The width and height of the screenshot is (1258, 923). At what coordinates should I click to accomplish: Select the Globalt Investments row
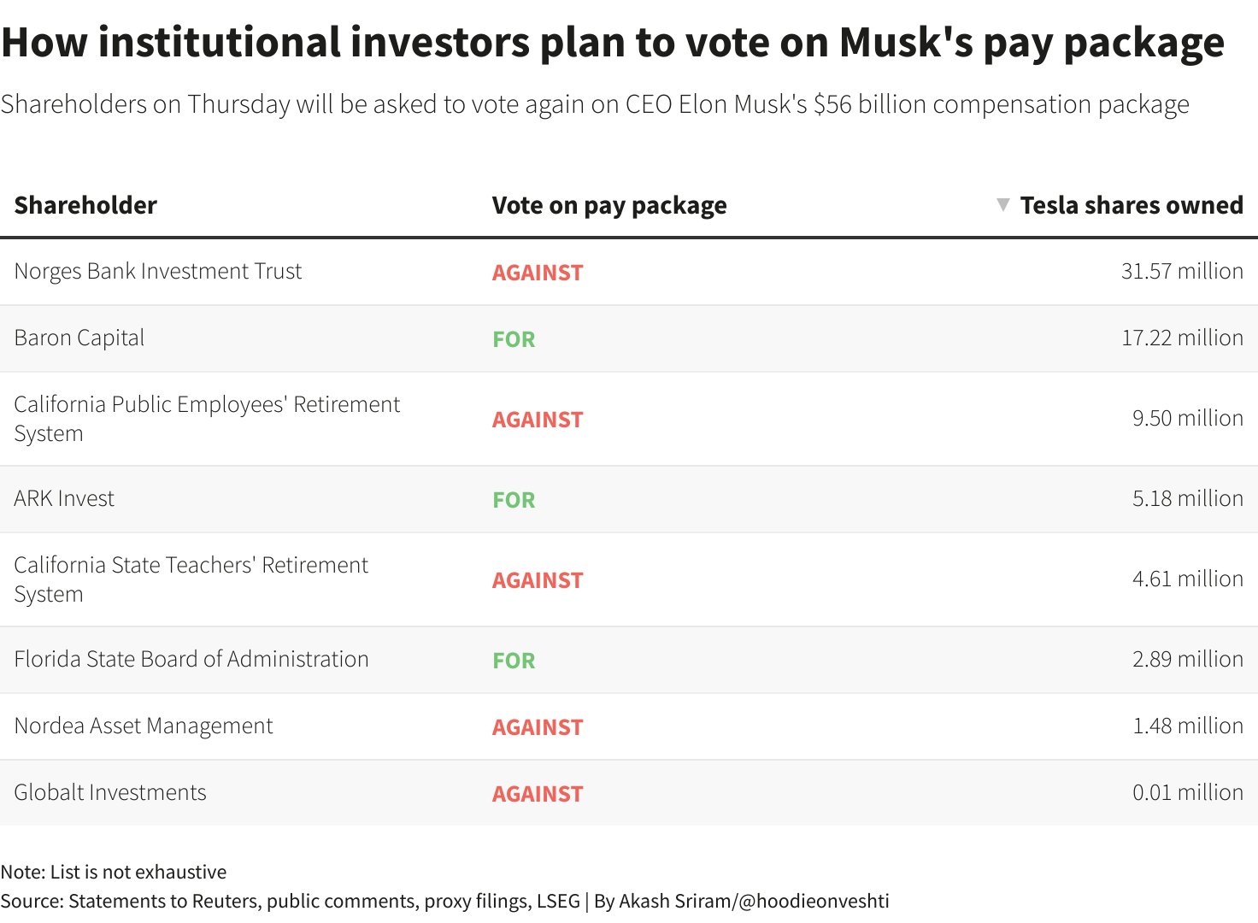pyautogui.click(x=629, y=793)
